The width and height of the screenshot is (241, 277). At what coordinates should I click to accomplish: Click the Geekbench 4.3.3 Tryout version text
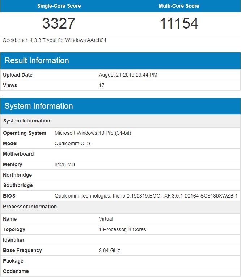click(54, 40)
